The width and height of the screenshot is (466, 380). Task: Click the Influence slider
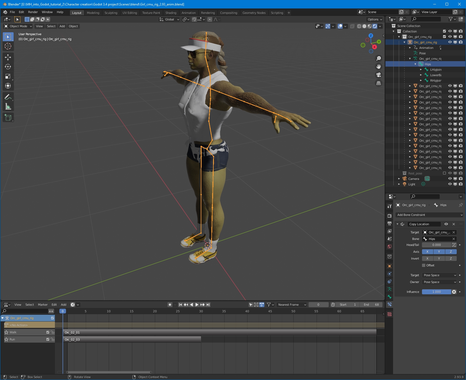pyautogui.click(x=436, y=292)
